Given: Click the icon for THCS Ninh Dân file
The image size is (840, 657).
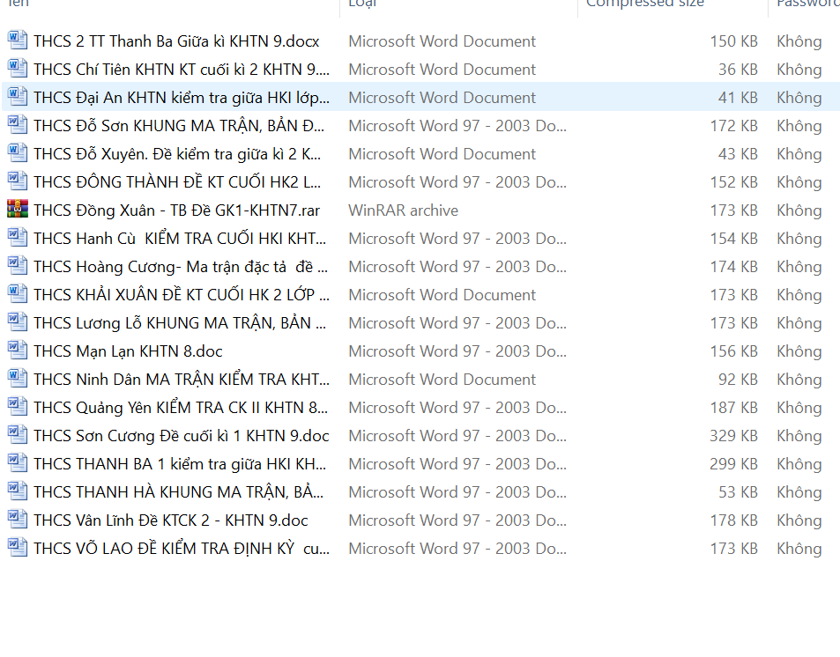Looking at the screenshot, I should point(18,380).
